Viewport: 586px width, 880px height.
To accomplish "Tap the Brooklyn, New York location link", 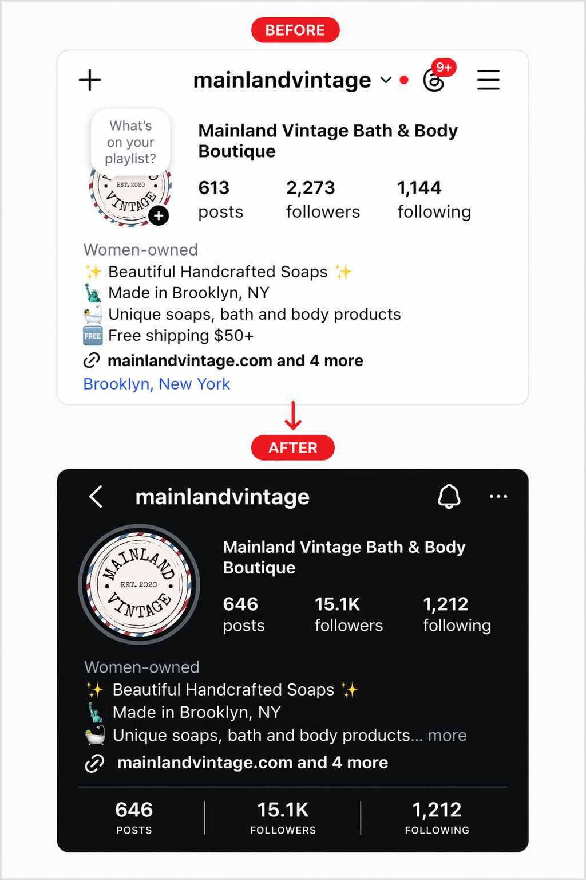I will (x=157, y=384).
